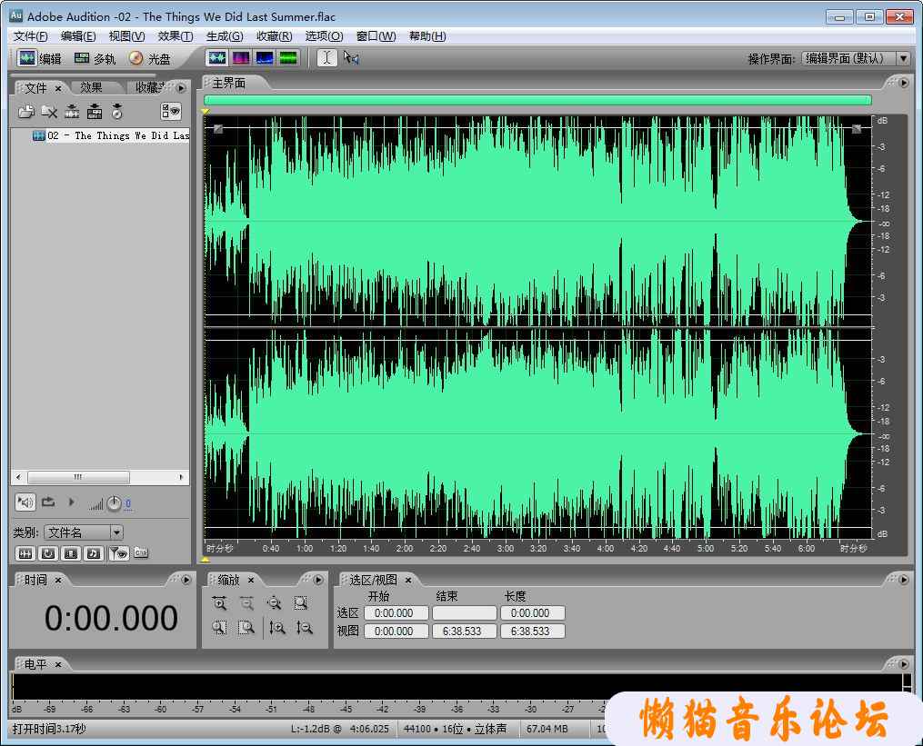Switch to the 效果 effects tab

(x=91, y=87)
